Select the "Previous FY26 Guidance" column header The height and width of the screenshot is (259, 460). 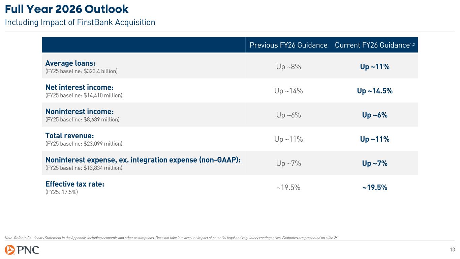click(288, 45)
